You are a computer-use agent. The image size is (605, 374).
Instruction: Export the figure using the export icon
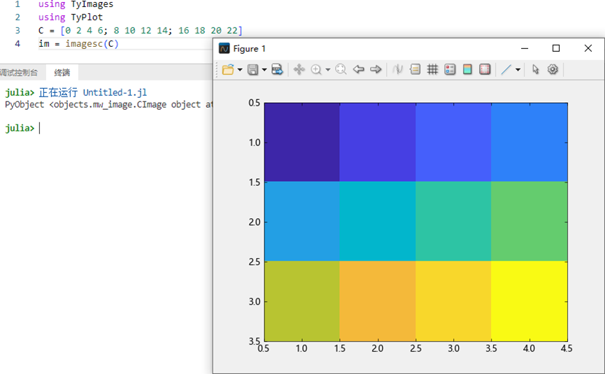coord(278,69)
